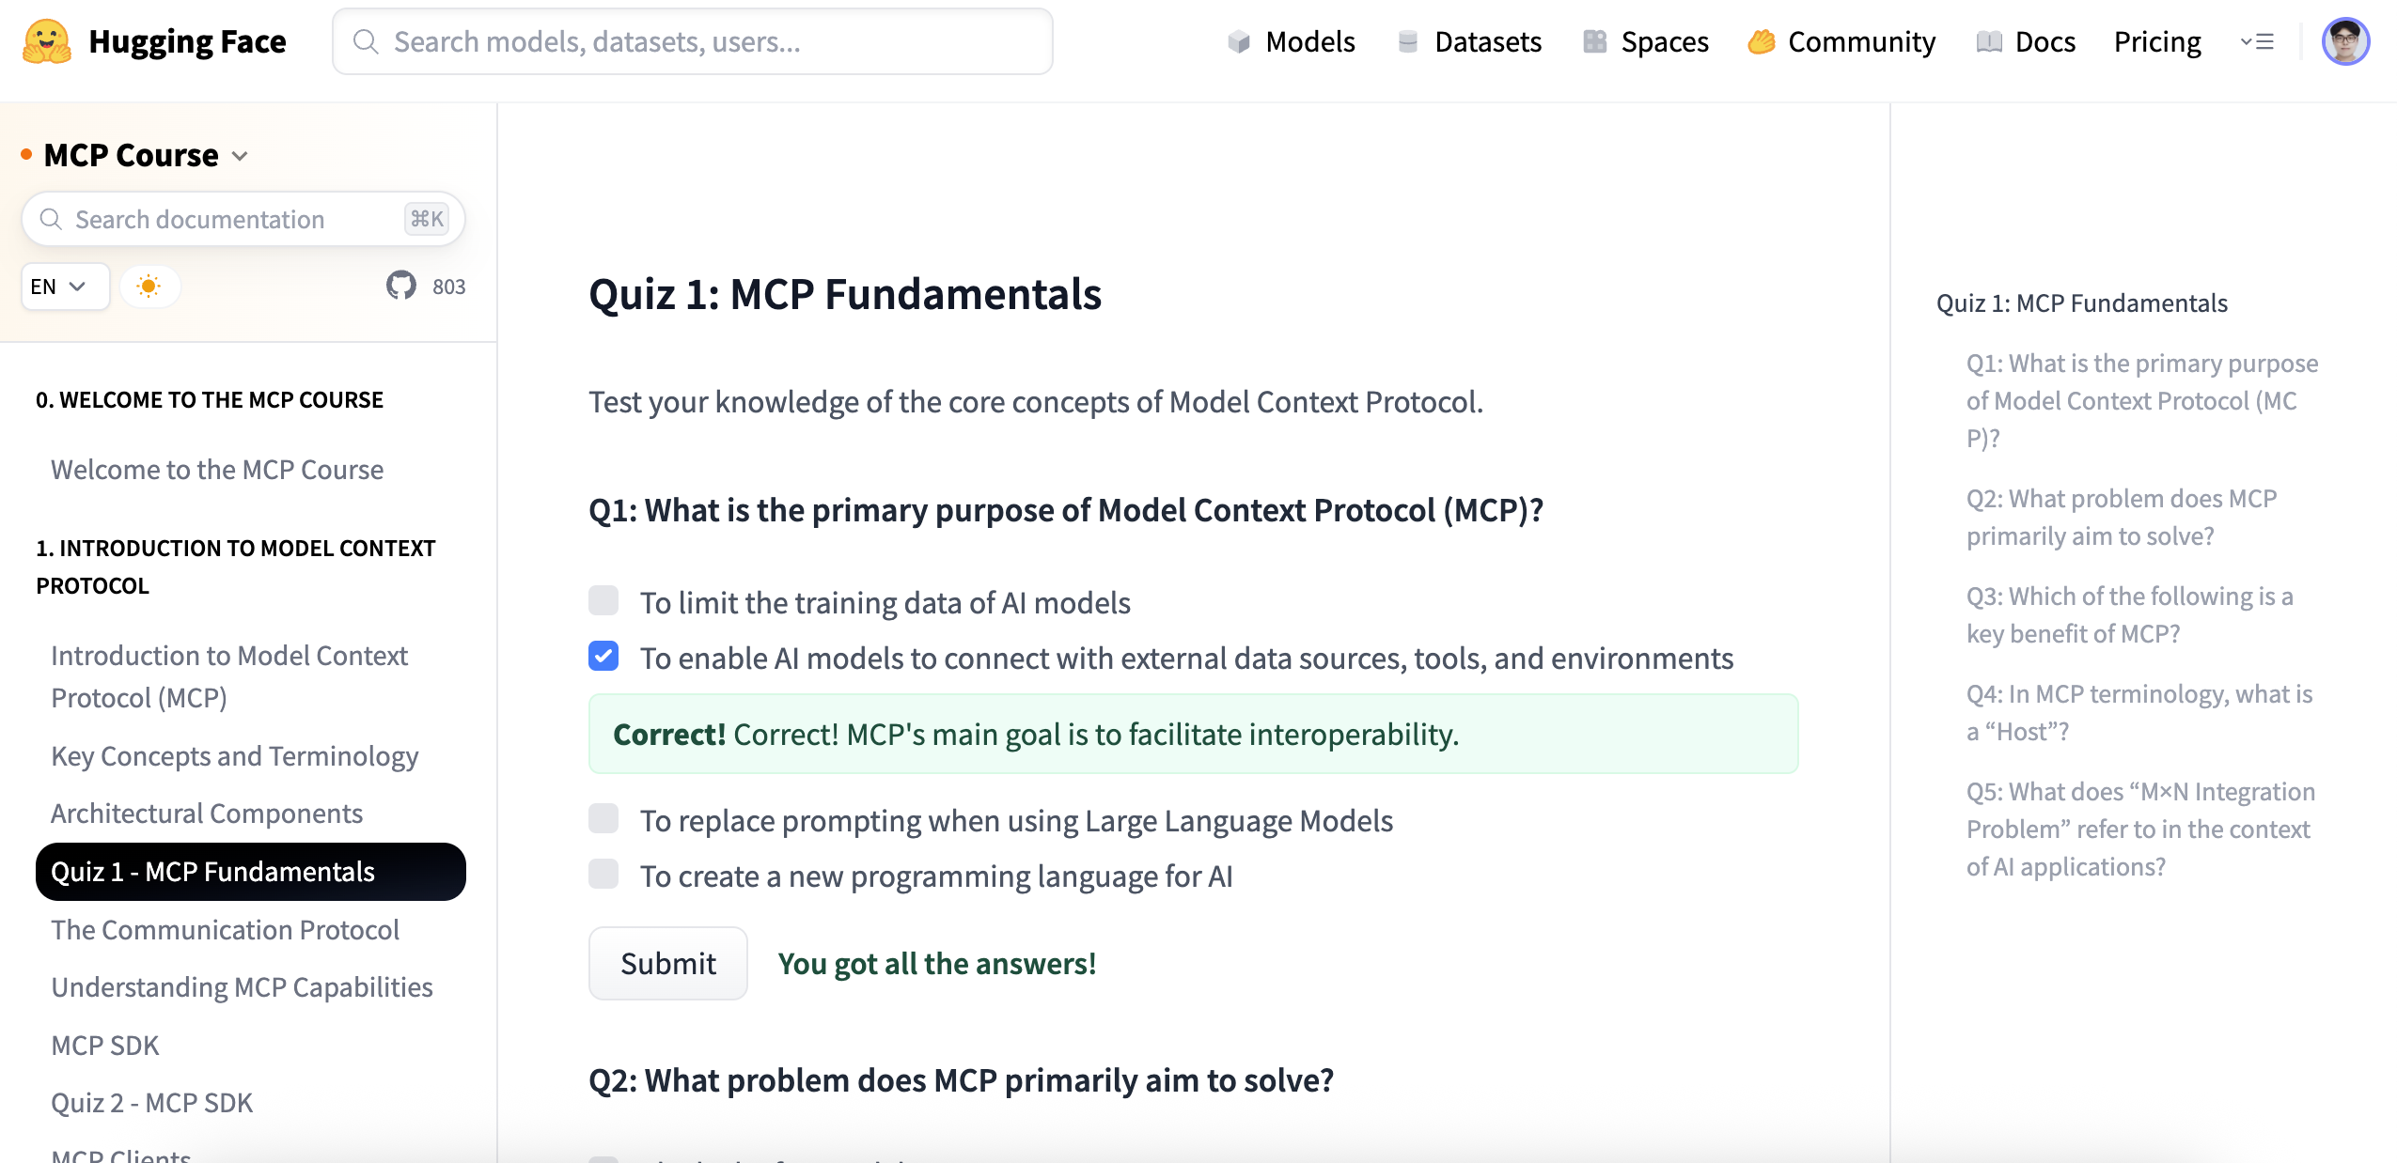Click the Community hands icon
This screenshot has width=2397, height=1163.
point(1763,41)
